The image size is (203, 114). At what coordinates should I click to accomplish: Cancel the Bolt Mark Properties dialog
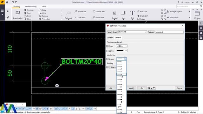click(180, 88)
